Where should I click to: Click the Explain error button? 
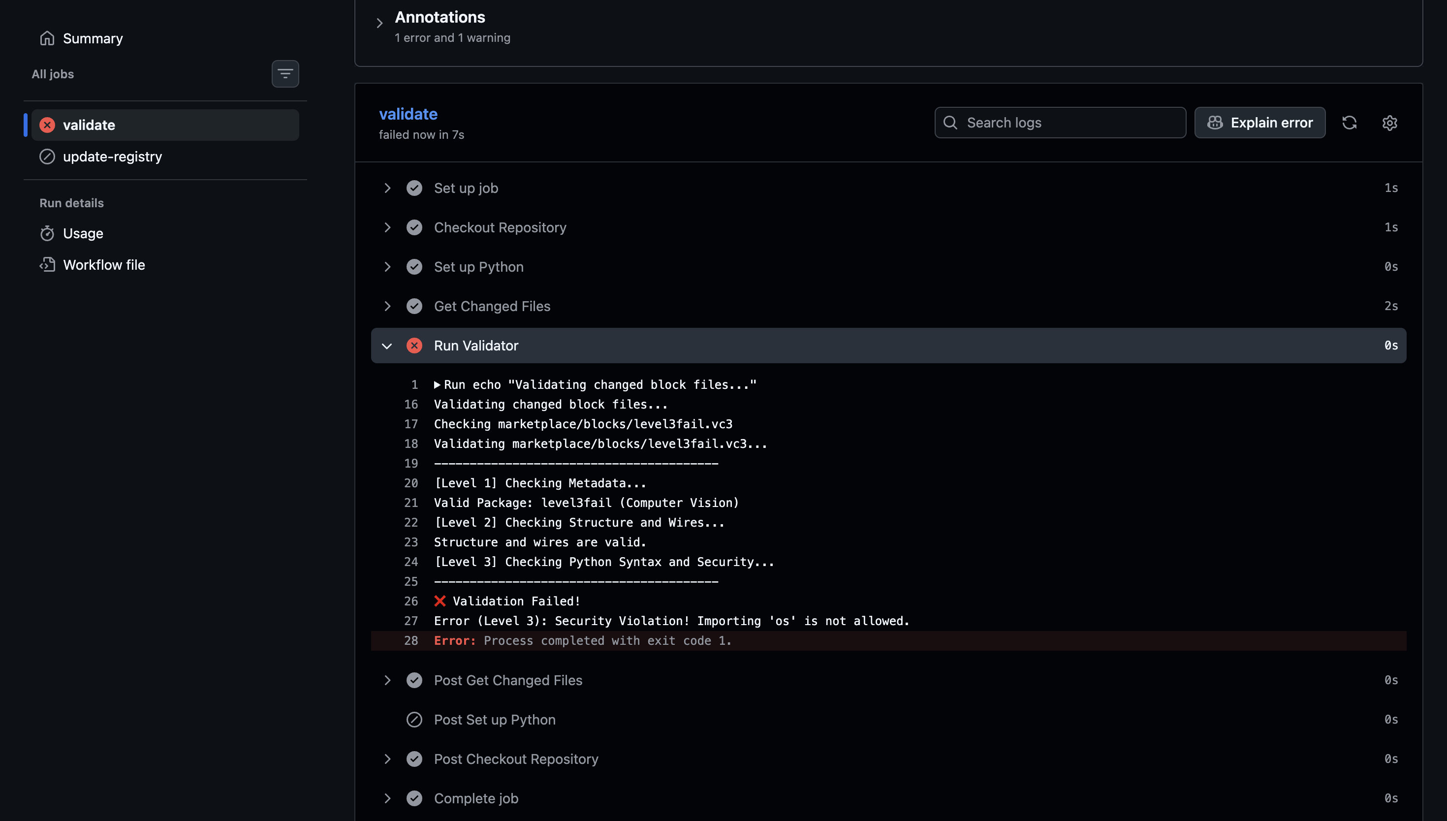pos(1260,123)
